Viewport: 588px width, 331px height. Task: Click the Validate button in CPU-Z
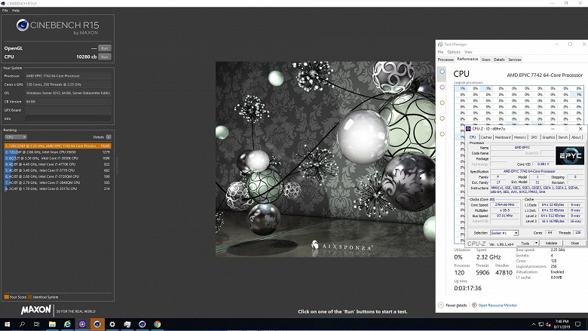tap(552, 244)
